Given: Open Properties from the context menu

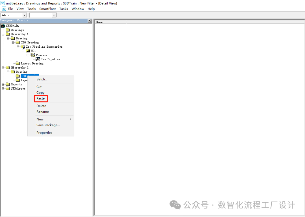Looking at the screenshot, I should point(44,133).
